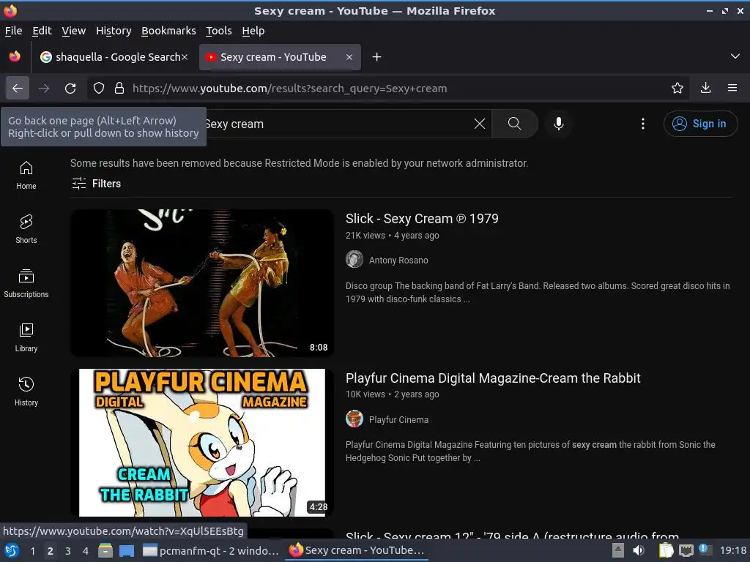Close the shaquella Google Search tab
This screenshot has width=750, height=562.
pyautogui.click(x=185, y=57)
